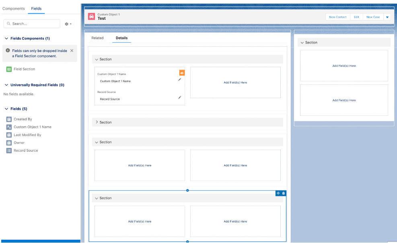
Task: Click the Owner field icon
Action: tap(9, 143)
